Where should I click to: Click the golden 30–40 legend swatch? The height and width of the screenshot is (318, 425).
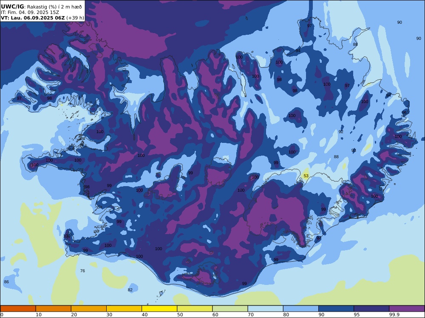124,309
